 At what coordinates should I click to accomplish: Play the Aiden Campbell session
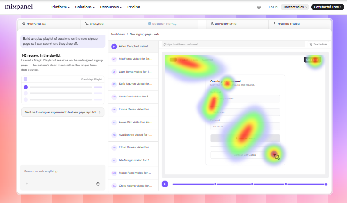click(114, 47)
